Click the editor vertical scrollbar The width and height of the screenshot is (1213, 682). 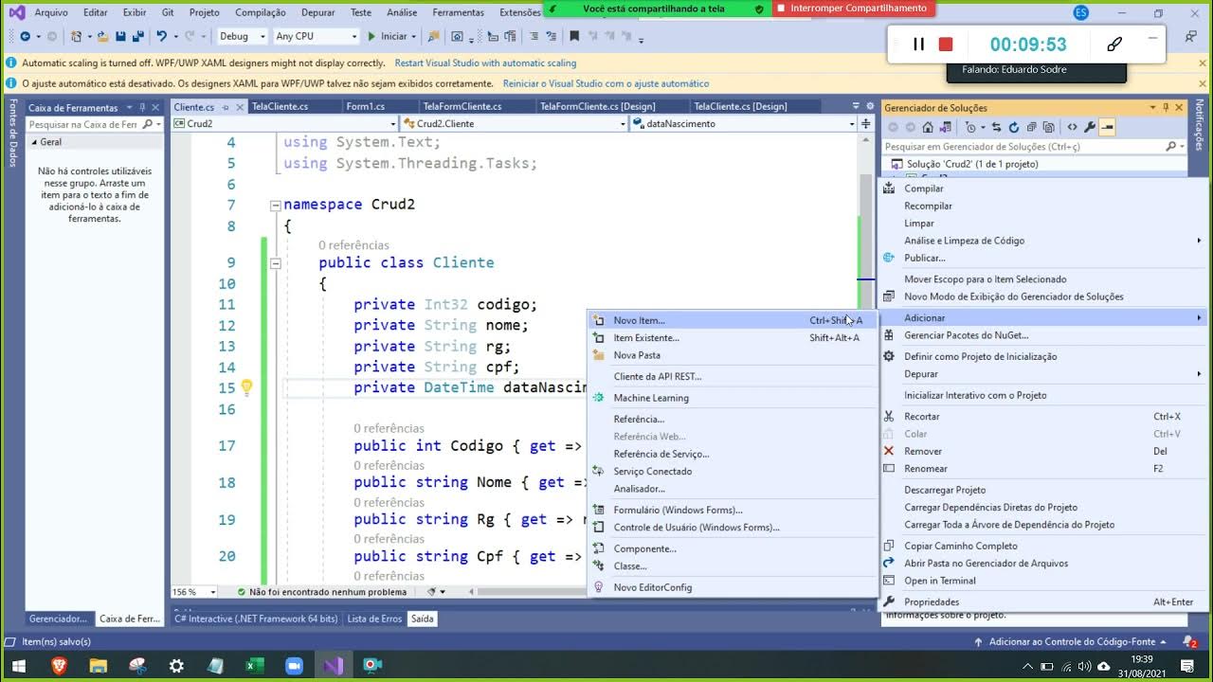[866, 360]
